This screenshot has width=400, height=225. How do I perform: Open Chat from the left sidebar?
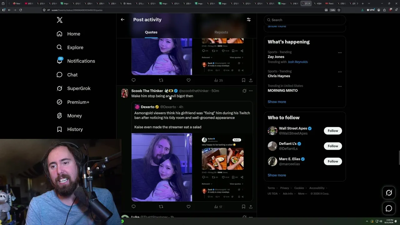[x=67, y=75]
